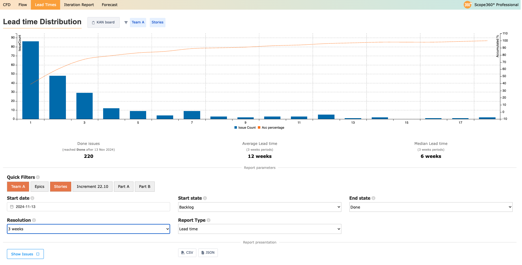Viewport: 522px width, 265px height.
Task: Click the Start date input field
Action: [88, 207]
